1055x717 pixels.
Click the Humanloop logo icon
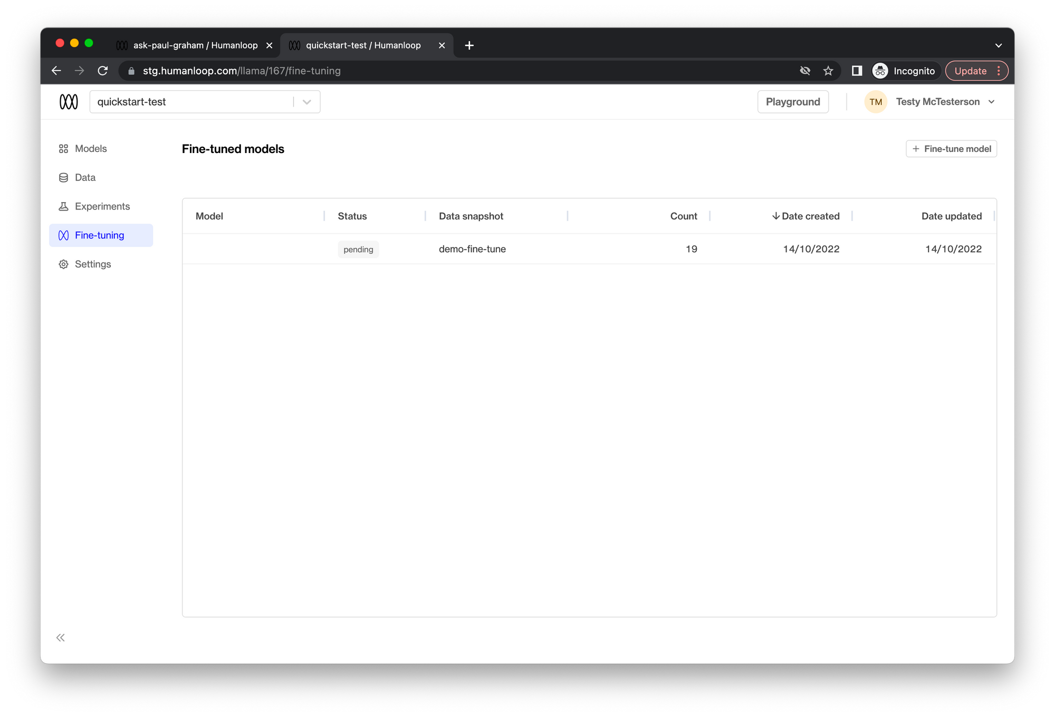click(x=69, y=102)
